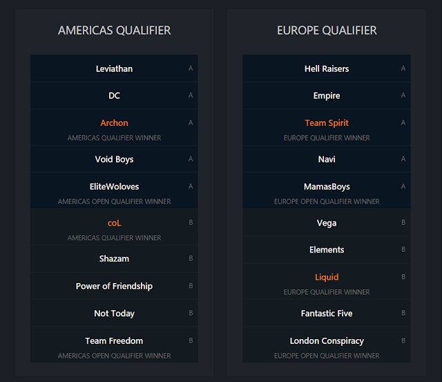442x382 pixels.
Task: Click the Navi team row
Action: coord(327,159)
